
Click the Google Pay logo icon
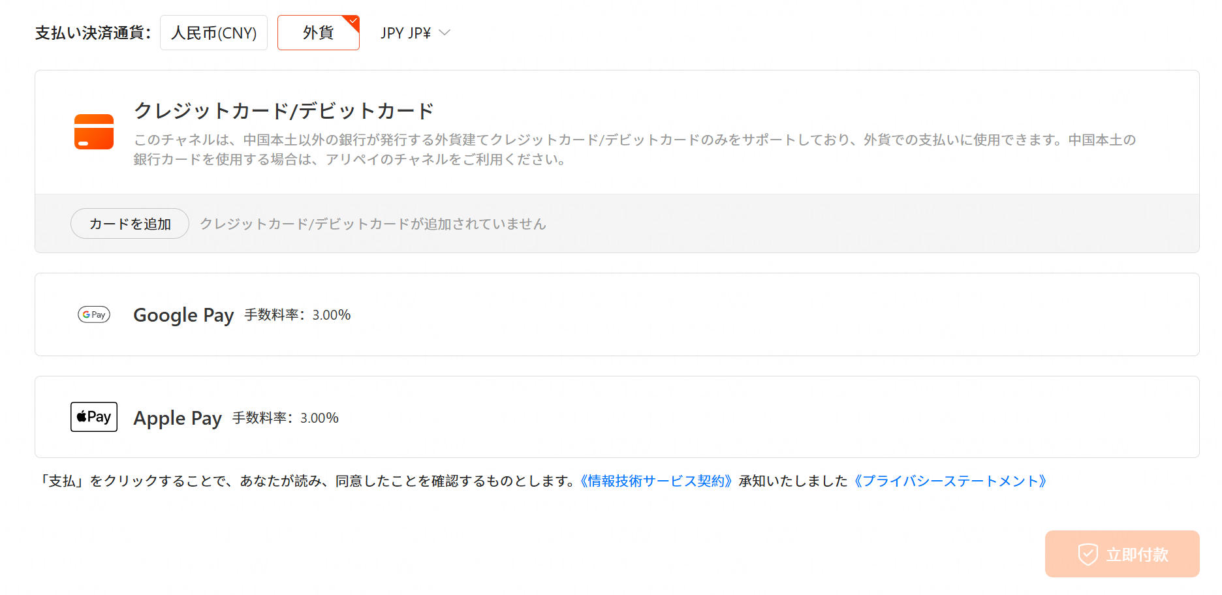(x=94, y=314)
